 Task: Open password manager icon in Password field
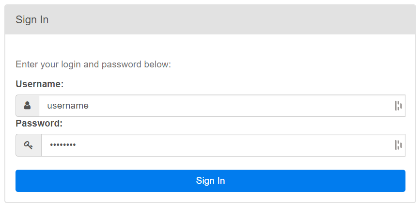point(398,145)
